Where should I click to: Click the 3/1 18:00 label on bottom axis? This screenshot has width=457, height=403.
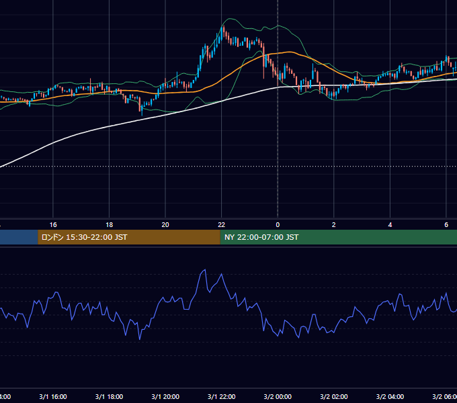110,396
